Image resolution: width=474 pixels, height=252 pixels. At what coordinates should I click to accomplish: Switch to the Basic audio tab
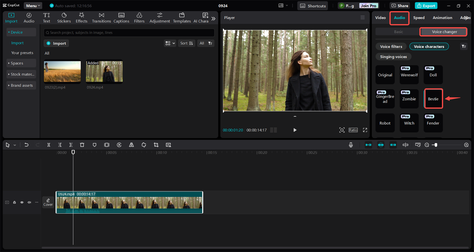coord(398,32)
